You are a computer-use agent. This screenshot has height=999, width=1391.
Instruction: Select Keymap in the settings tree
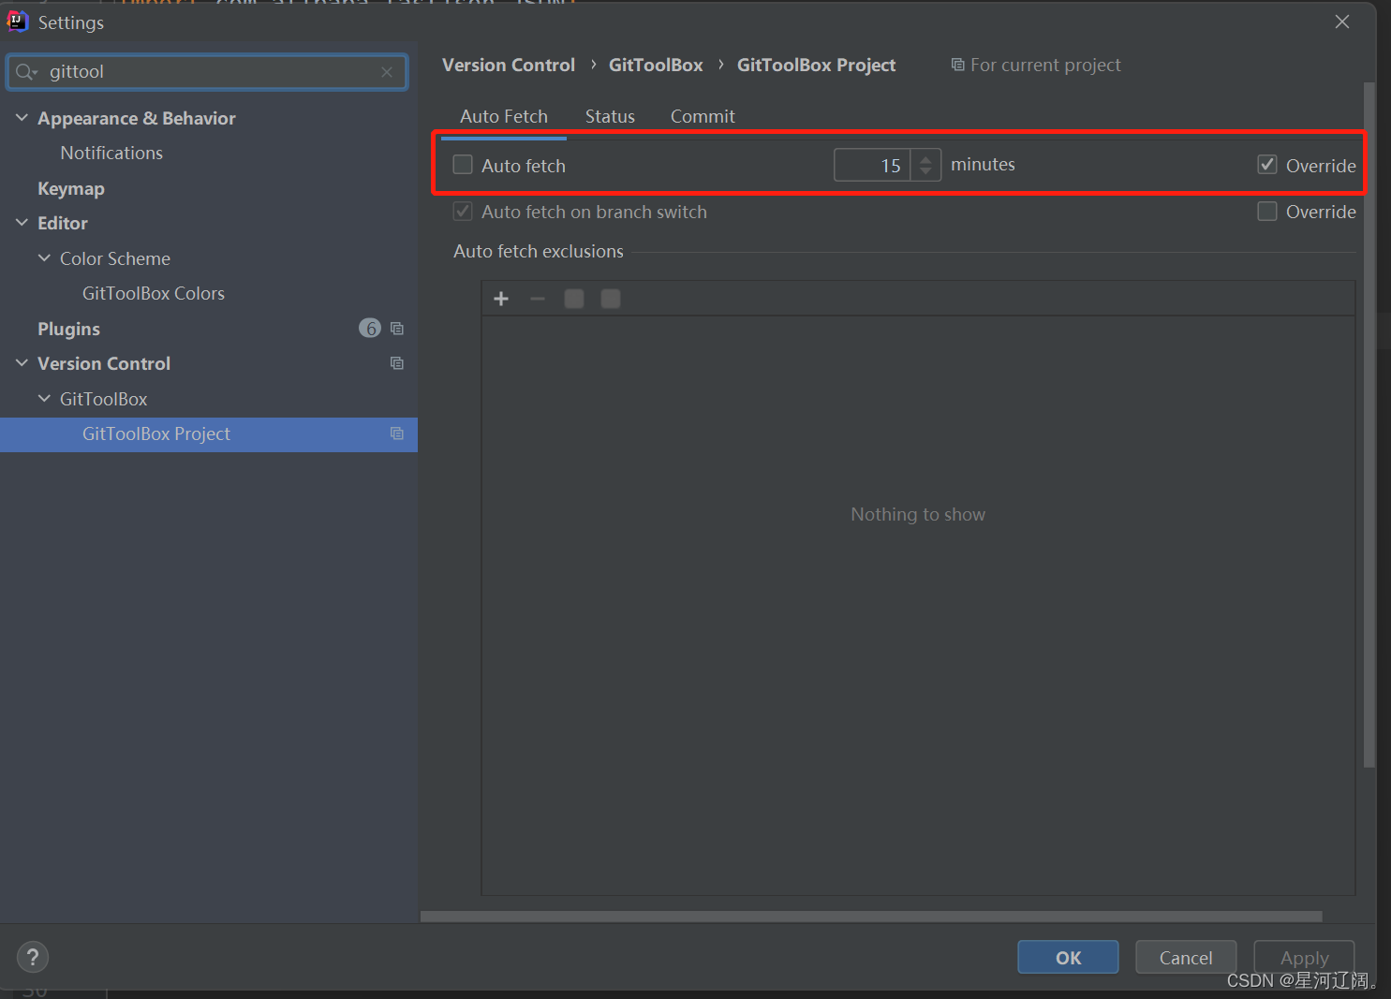point(71,188)
